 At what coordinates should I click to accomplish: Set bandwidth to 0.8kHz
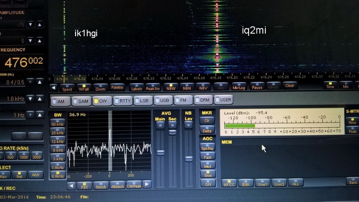click(x=57, y=175)
